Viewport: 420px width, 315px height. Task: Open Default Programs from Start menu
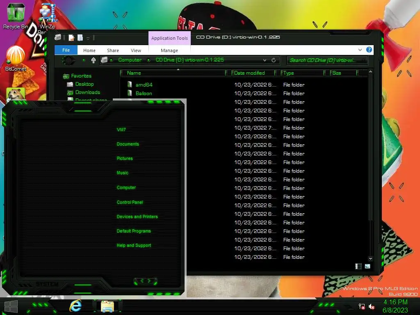pos(134,231)
